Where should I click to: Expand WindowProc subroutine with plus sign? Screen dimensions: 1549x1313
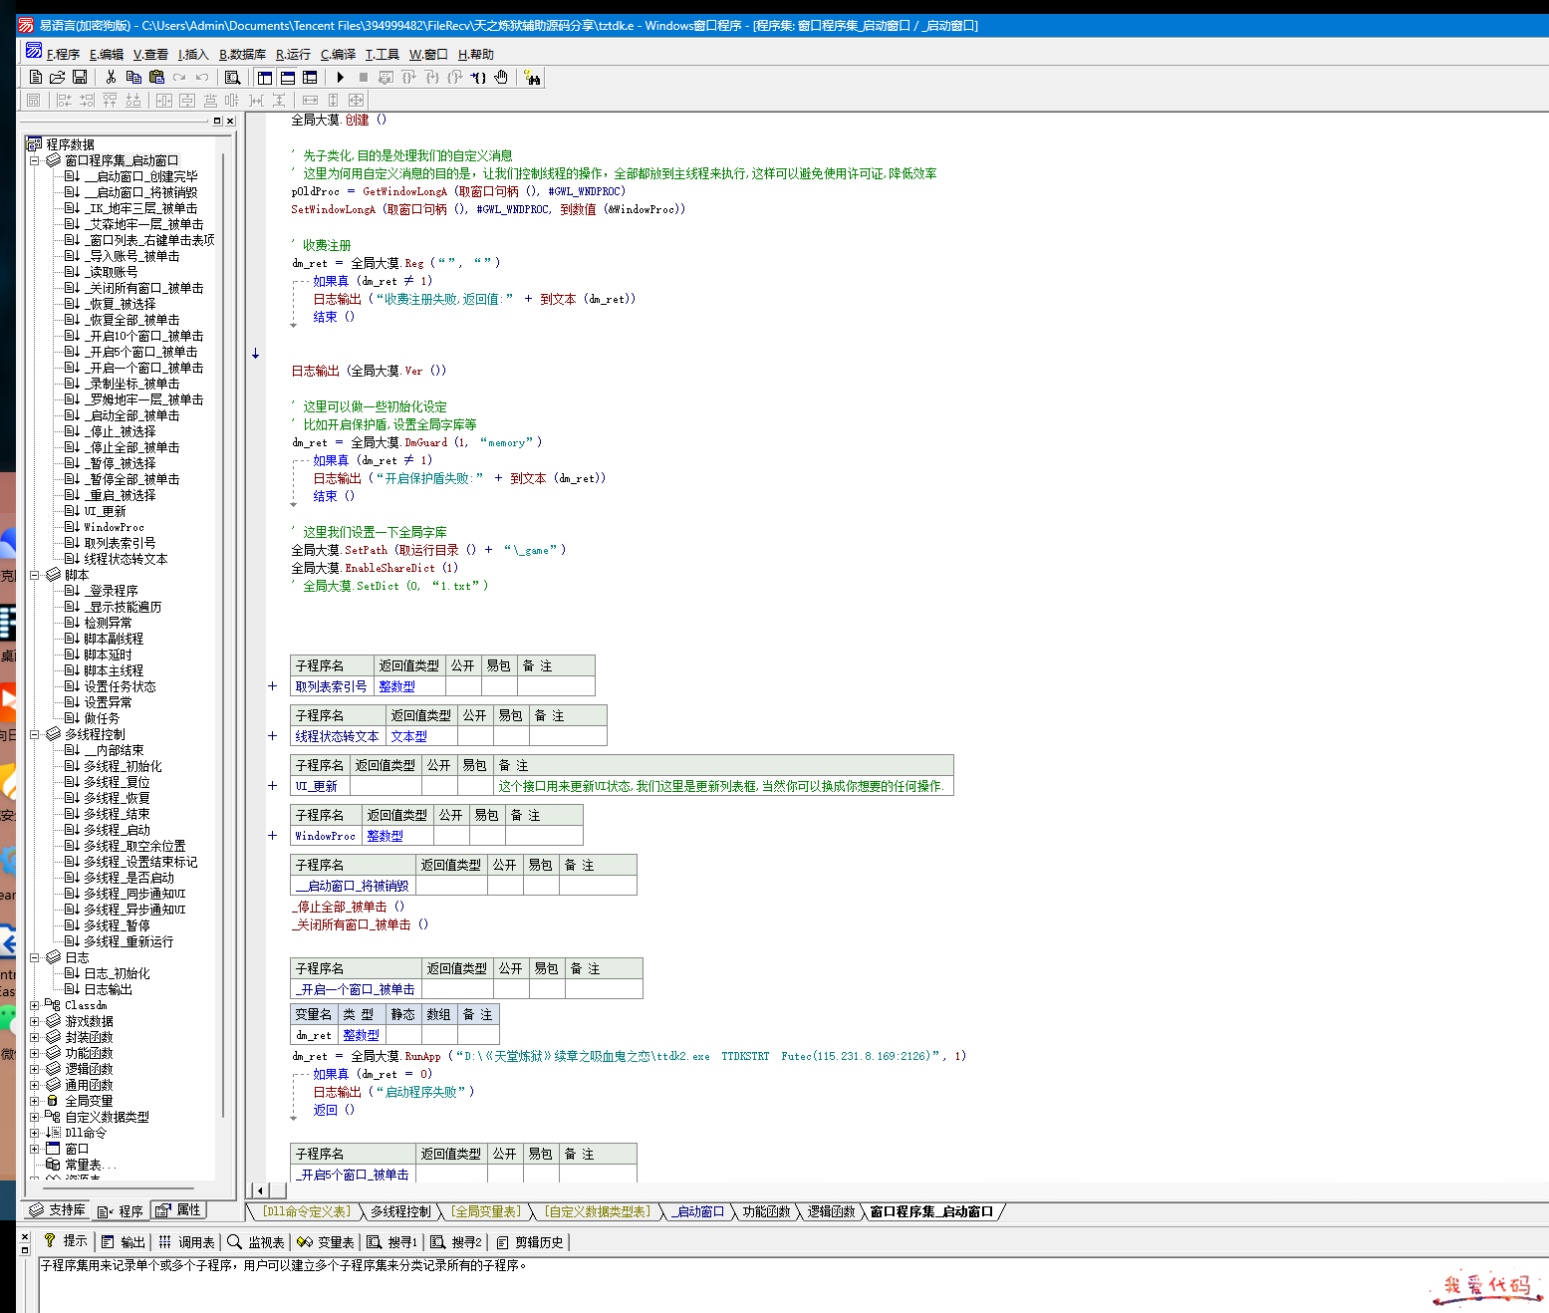272,836
